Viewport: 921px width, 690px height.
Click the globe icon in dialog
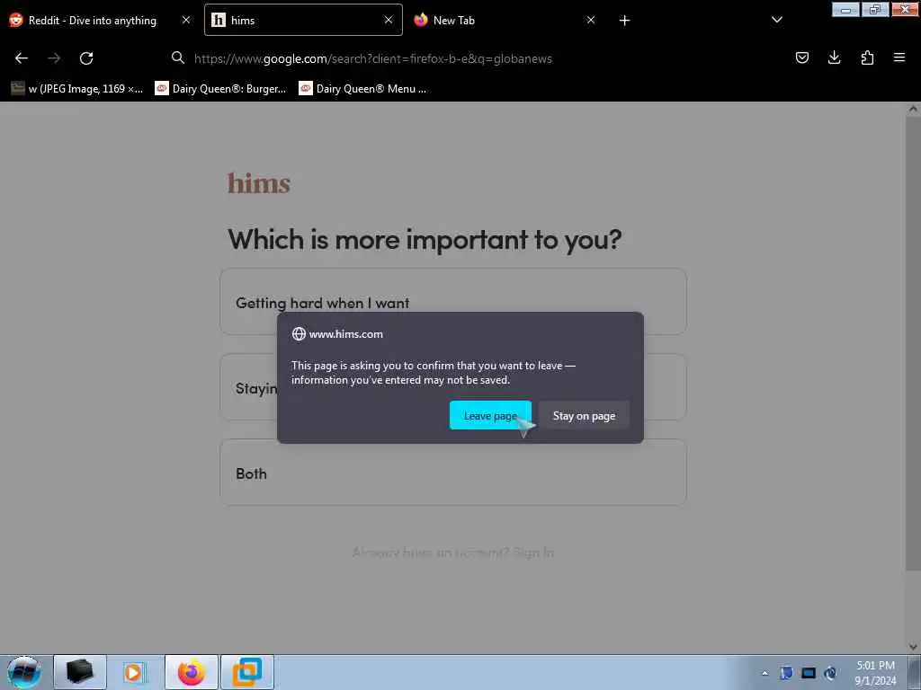(299, 334)
